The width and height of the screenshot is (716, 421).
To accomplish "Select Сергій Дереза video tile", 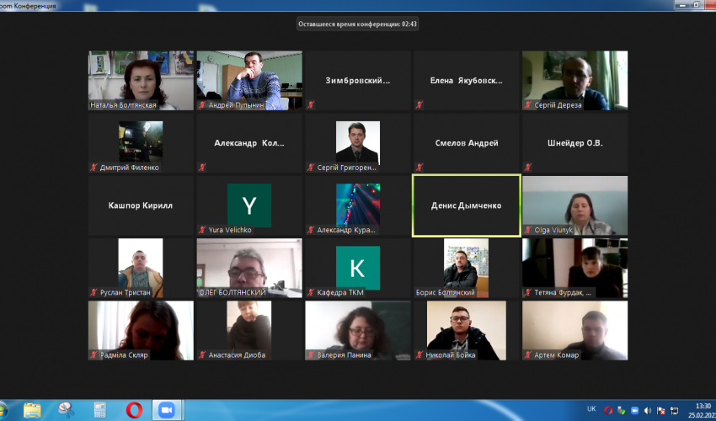I will coord(574,80).
